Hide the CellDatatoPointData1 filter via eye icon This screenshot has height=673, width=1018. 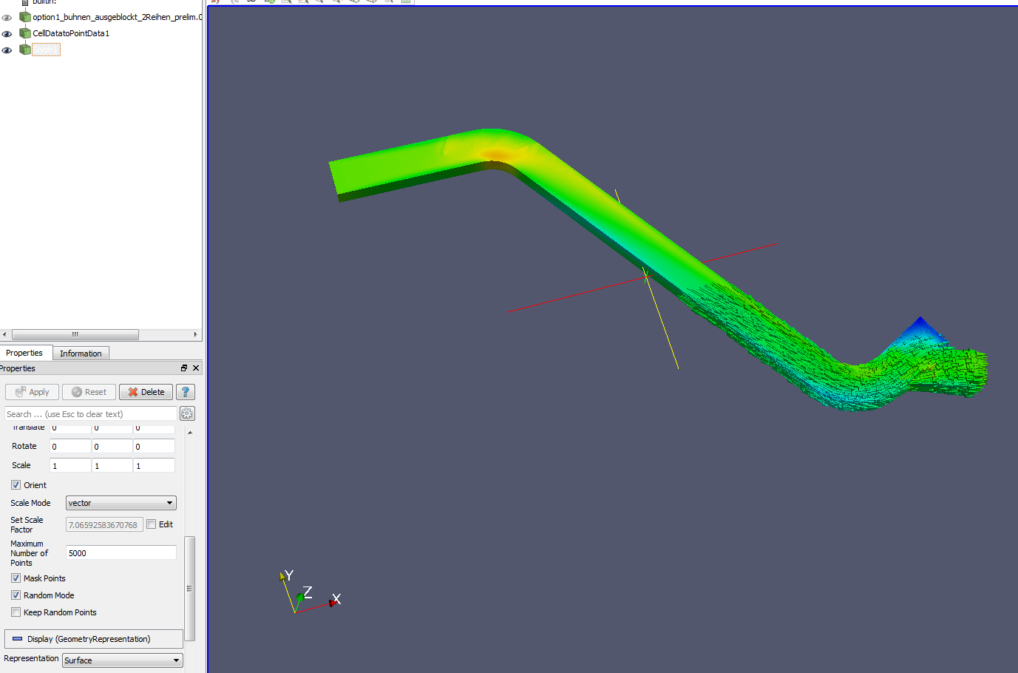click(x=7, y=34)
